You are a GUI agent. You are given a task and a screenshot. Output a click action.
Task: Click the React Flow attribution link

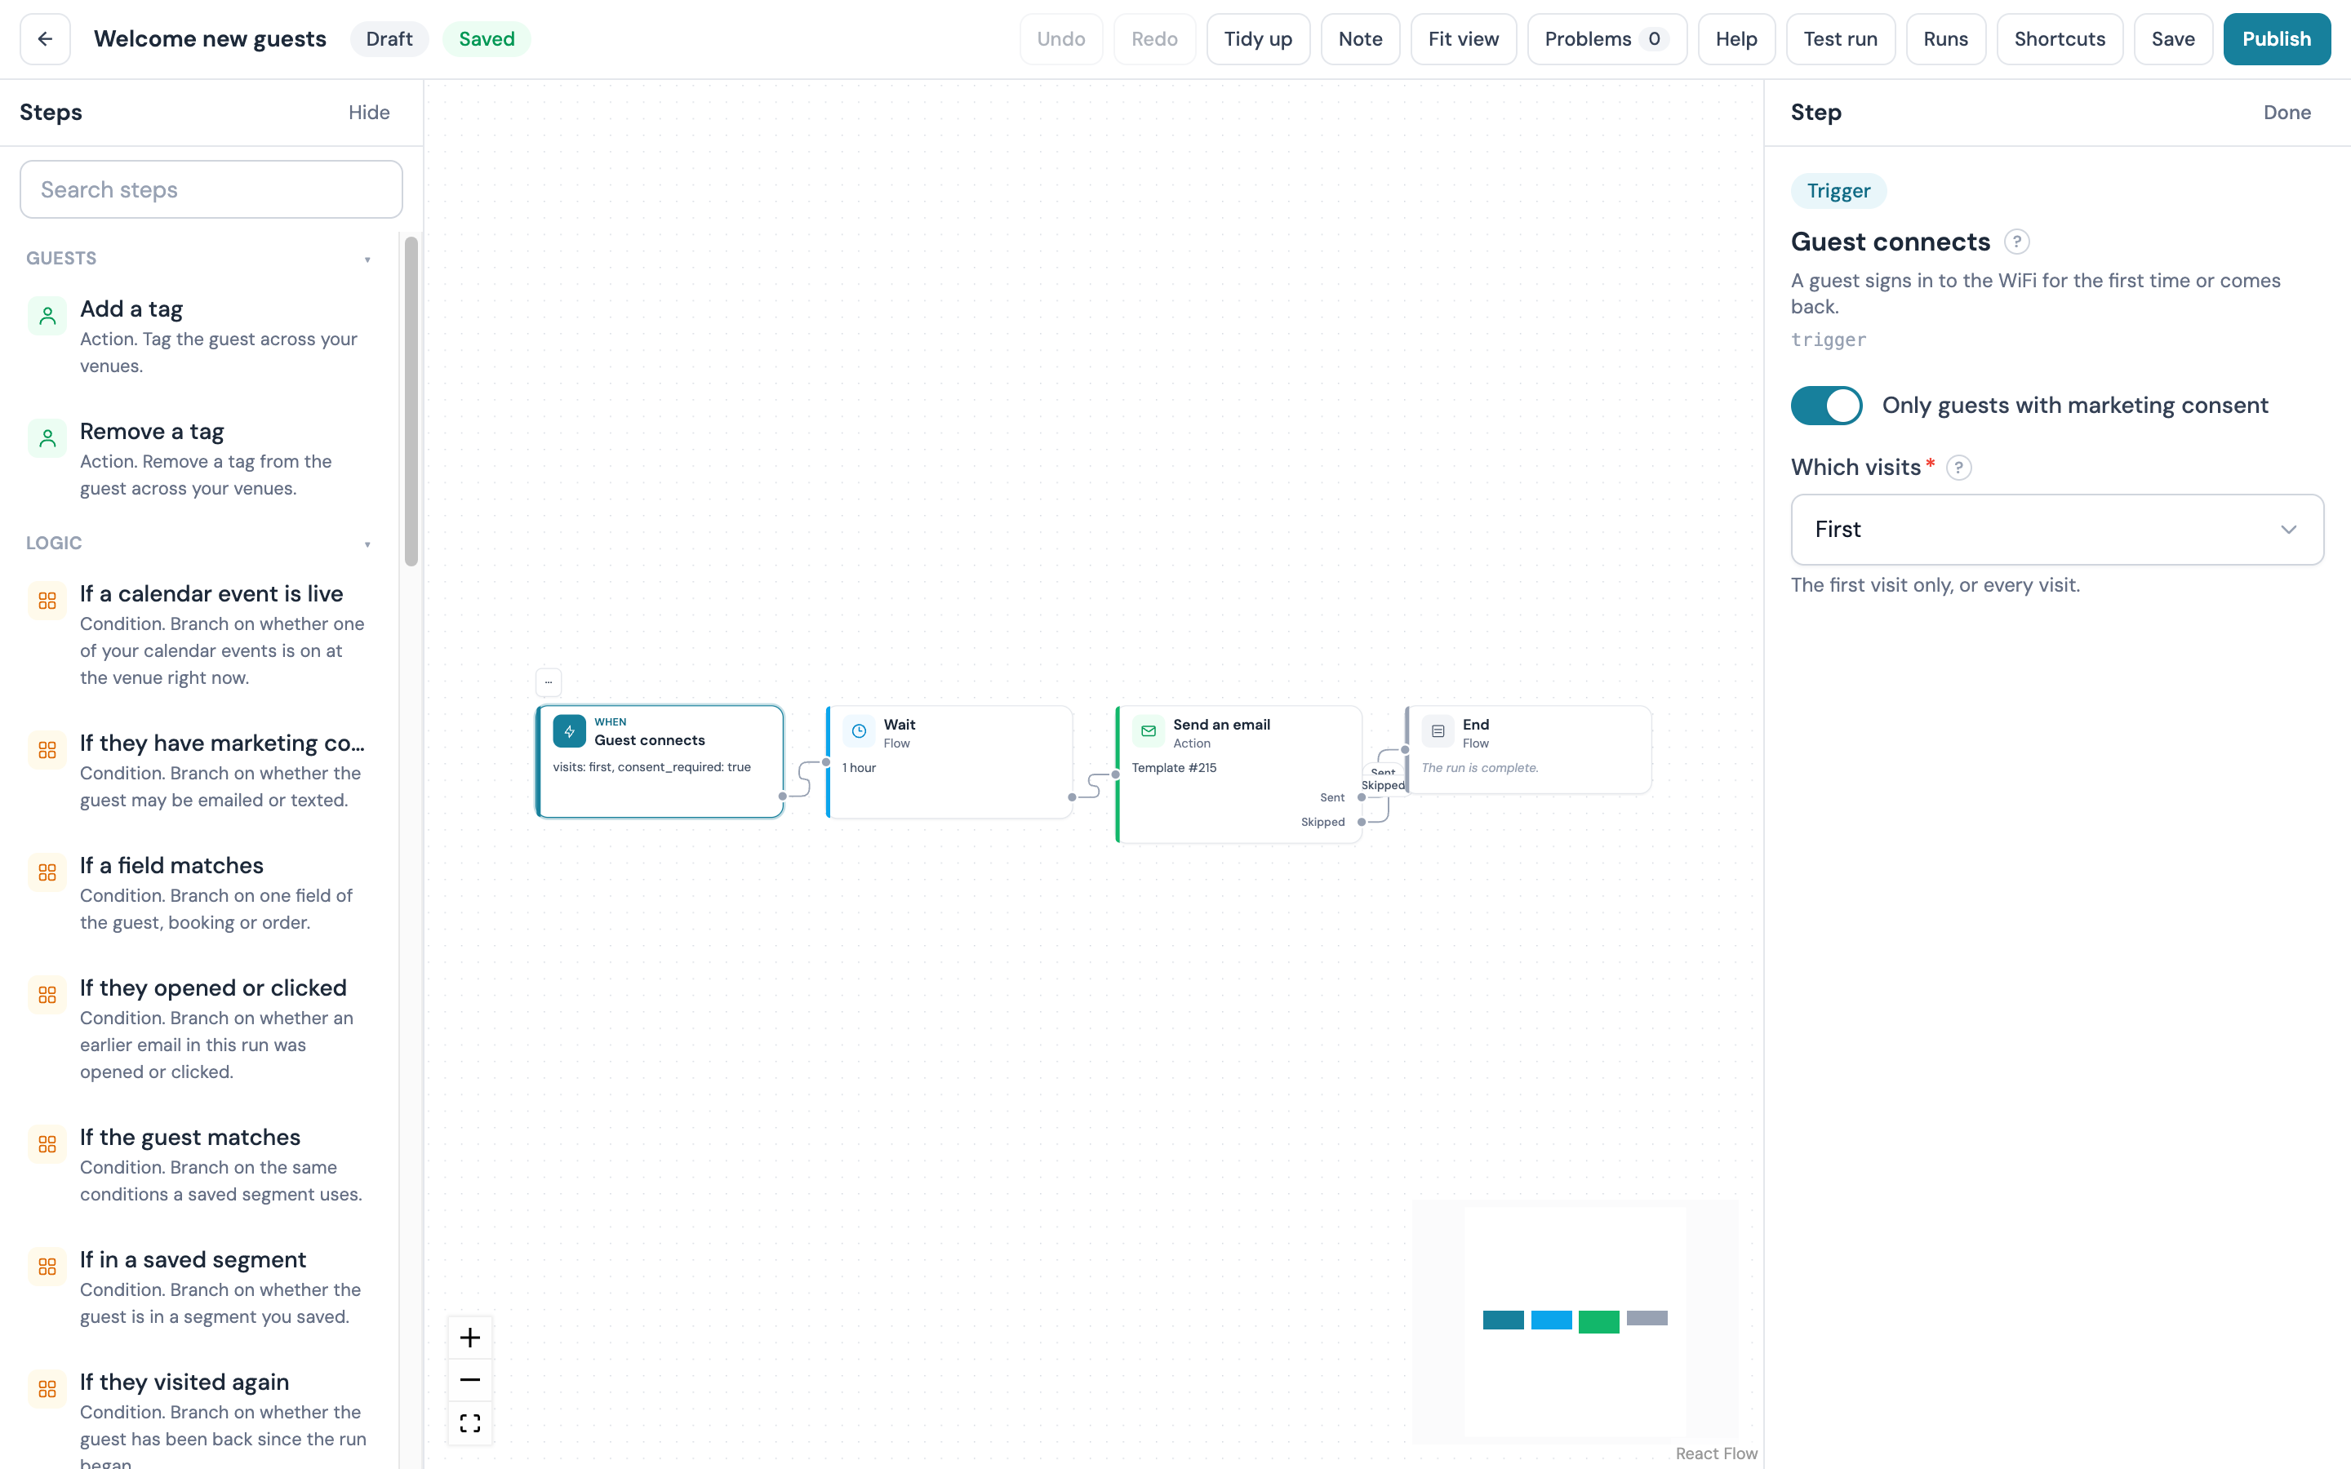click(1716, 1453)
